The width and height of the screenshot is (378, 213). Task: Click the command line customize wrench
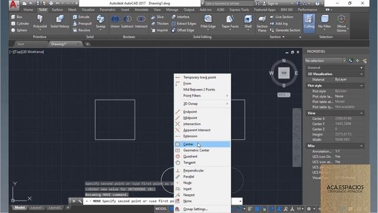(x=80, y=201)
